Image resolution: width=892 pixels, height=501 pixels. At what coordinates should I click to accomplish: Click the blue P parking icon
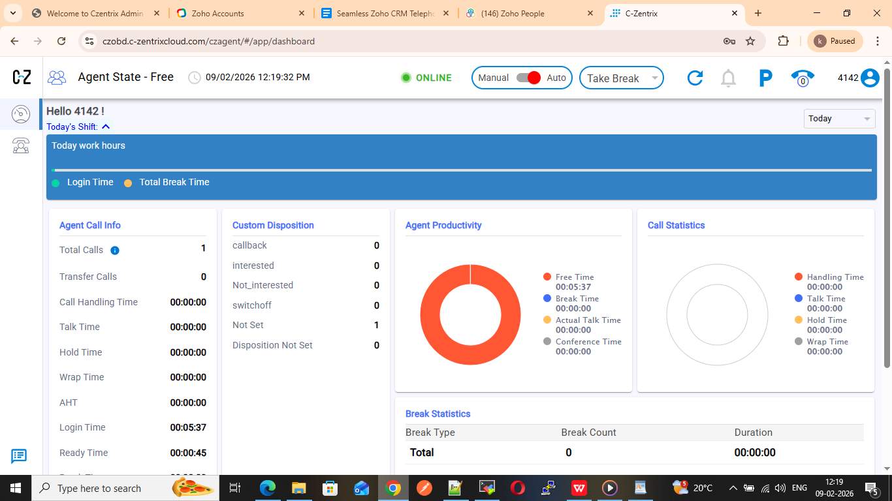tap(765, 78)
